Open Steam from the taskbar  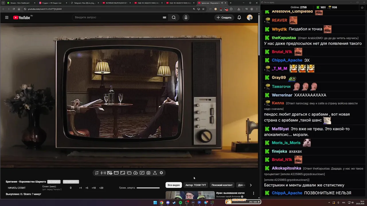(174, 203)
